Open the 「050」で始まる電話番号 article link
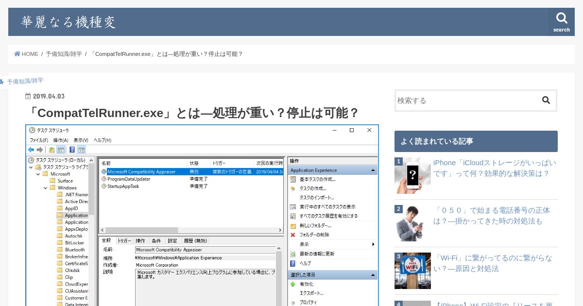 pos(492,216)
